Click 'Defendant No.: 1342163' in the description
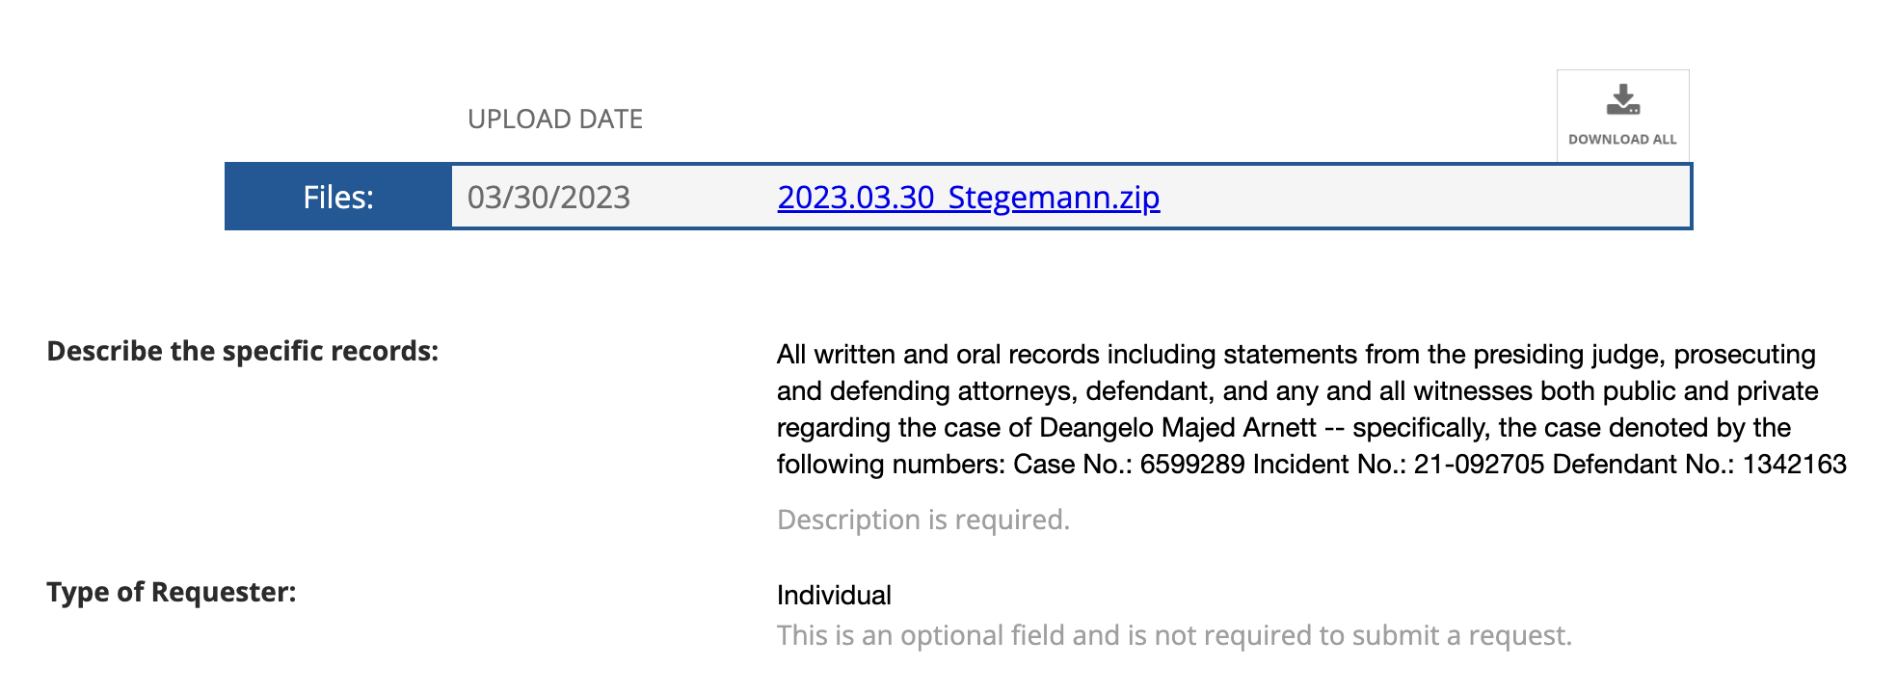Image resolution: width=1897 pixels, height=694 pixels. 1698,465
